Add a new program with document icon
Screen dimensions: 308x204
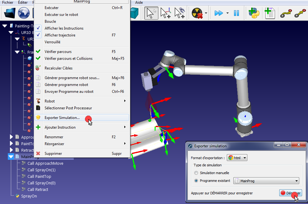(270, 13)
